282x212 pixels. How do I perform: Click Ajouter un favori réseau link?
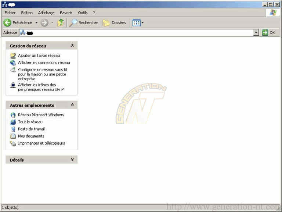pos(39,56)
